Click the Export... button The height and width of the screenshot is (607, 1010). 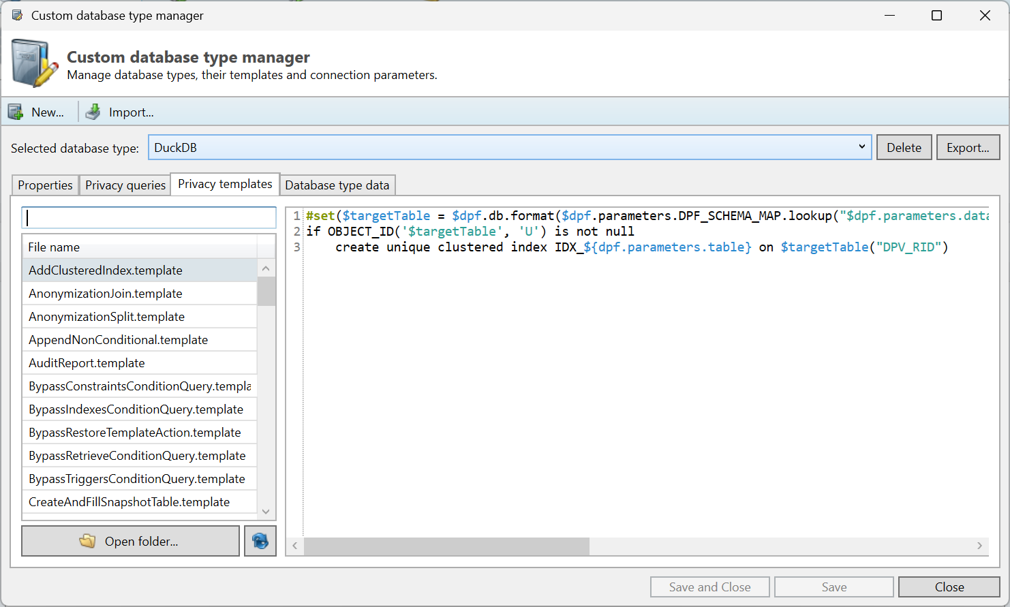968,147
